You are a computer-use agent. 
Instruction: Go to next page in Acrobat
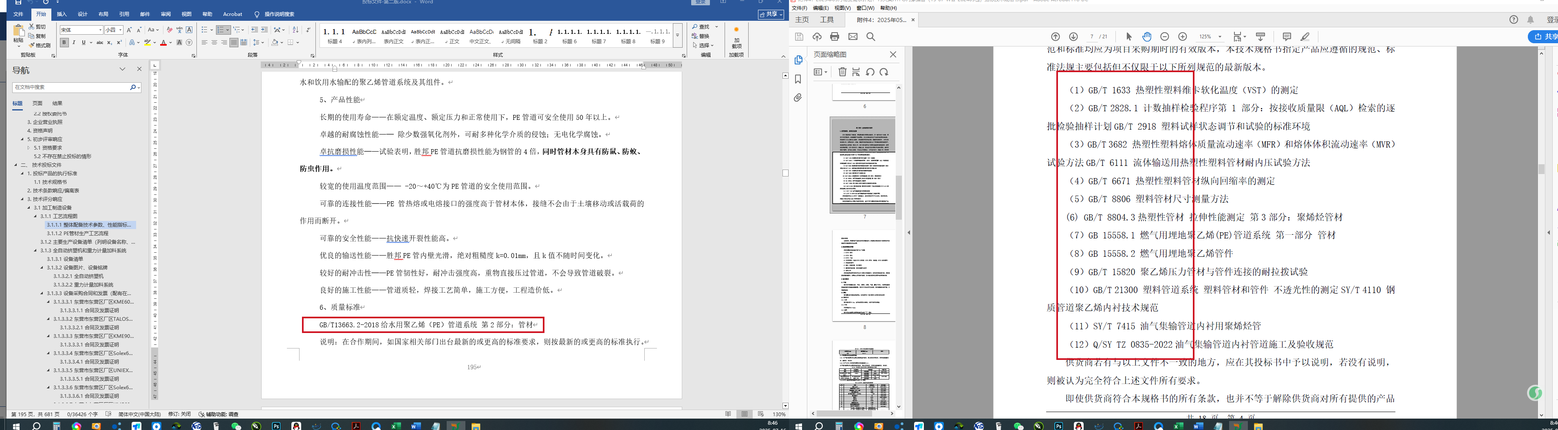(x=1073, y=37)
